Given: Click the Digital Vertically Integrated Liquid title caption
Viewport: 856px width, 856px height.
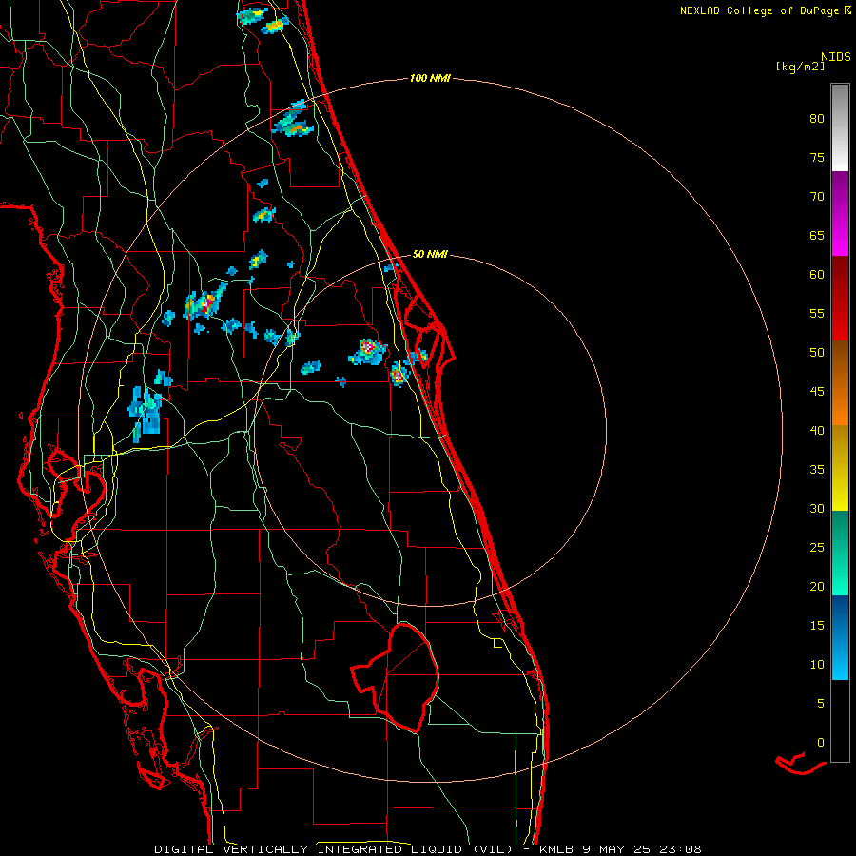Looking at the screenshot, I should tap(428, 849).
